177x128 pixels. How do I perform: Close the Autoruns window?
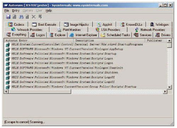pos(170,5)
